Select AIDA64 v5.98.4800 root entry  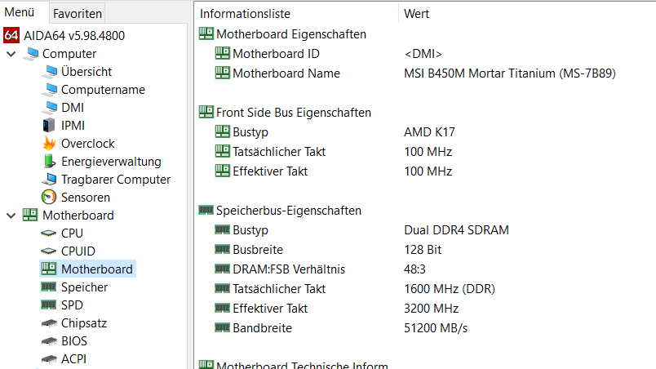74,36
